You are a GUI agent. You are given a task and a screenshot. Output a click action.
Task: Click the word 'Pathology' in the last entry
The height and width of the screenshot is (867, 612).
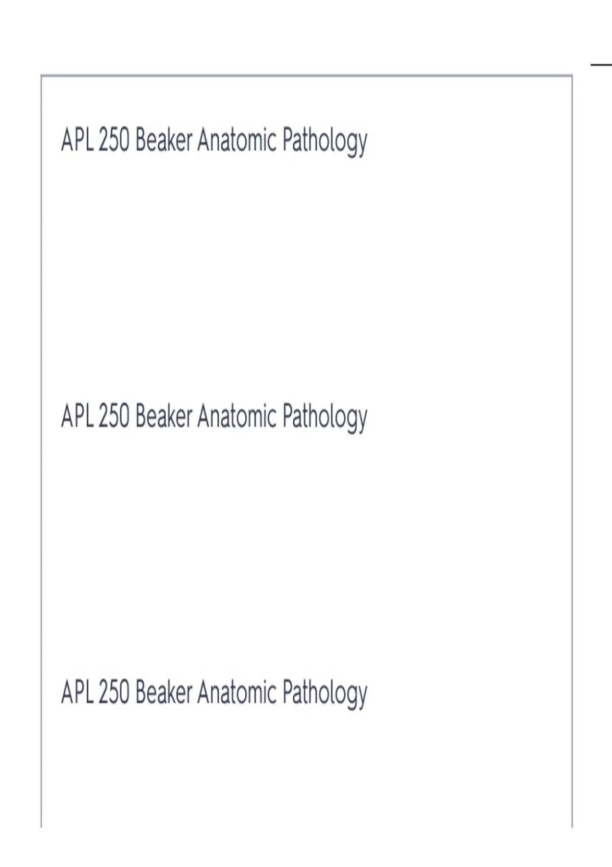click(x=325, y=694)
